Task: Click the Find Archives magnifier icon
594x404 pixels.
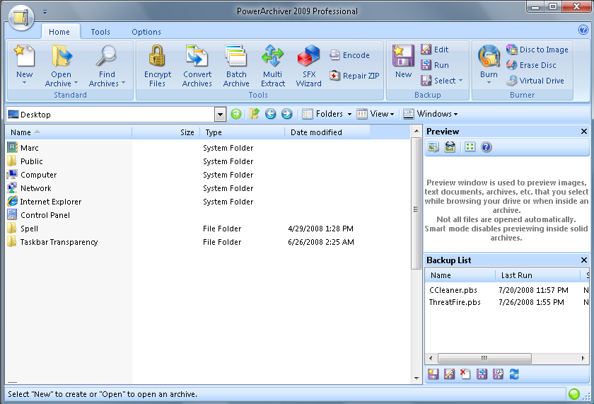Action: click(x=107, y=56)
